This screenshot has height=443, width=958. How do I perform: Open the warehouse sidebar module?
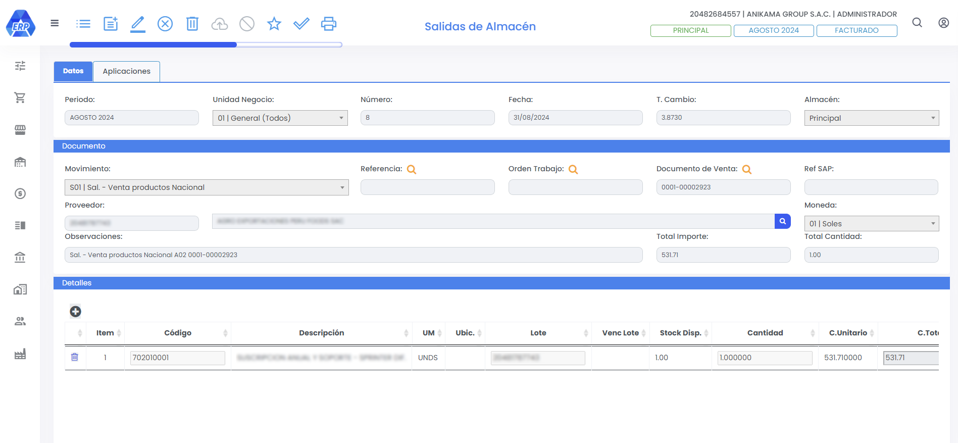tap(20, 162)
